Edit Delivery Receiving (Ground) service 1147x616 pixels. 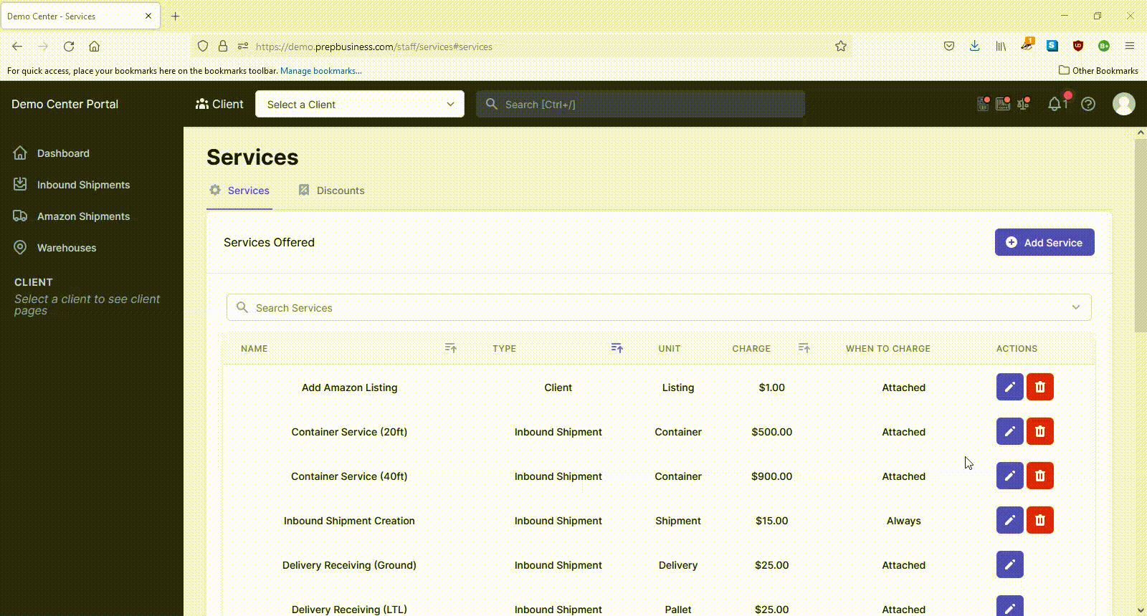pos(1009,564)
